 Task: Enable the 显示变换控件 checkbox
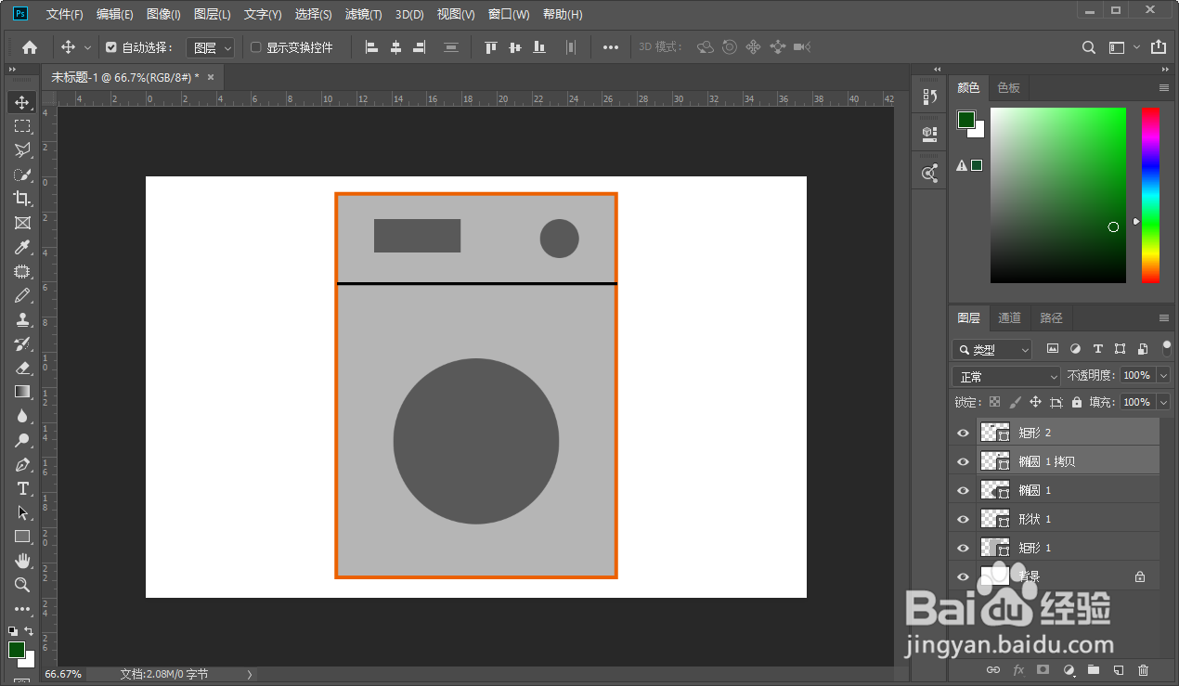coord(256,47)
